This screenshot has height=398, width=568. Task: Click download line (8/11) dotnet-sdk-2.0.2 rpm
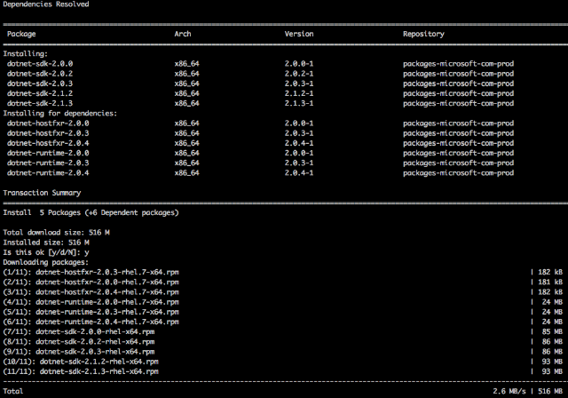(x=79, y=342)
